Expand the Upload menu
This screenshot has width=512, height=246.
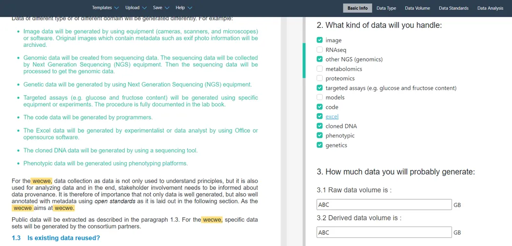(136, 8)
